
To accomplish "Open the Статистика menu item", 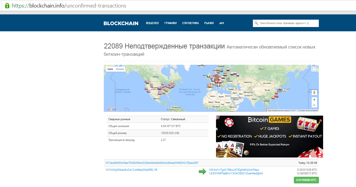I will coord(190,23).
